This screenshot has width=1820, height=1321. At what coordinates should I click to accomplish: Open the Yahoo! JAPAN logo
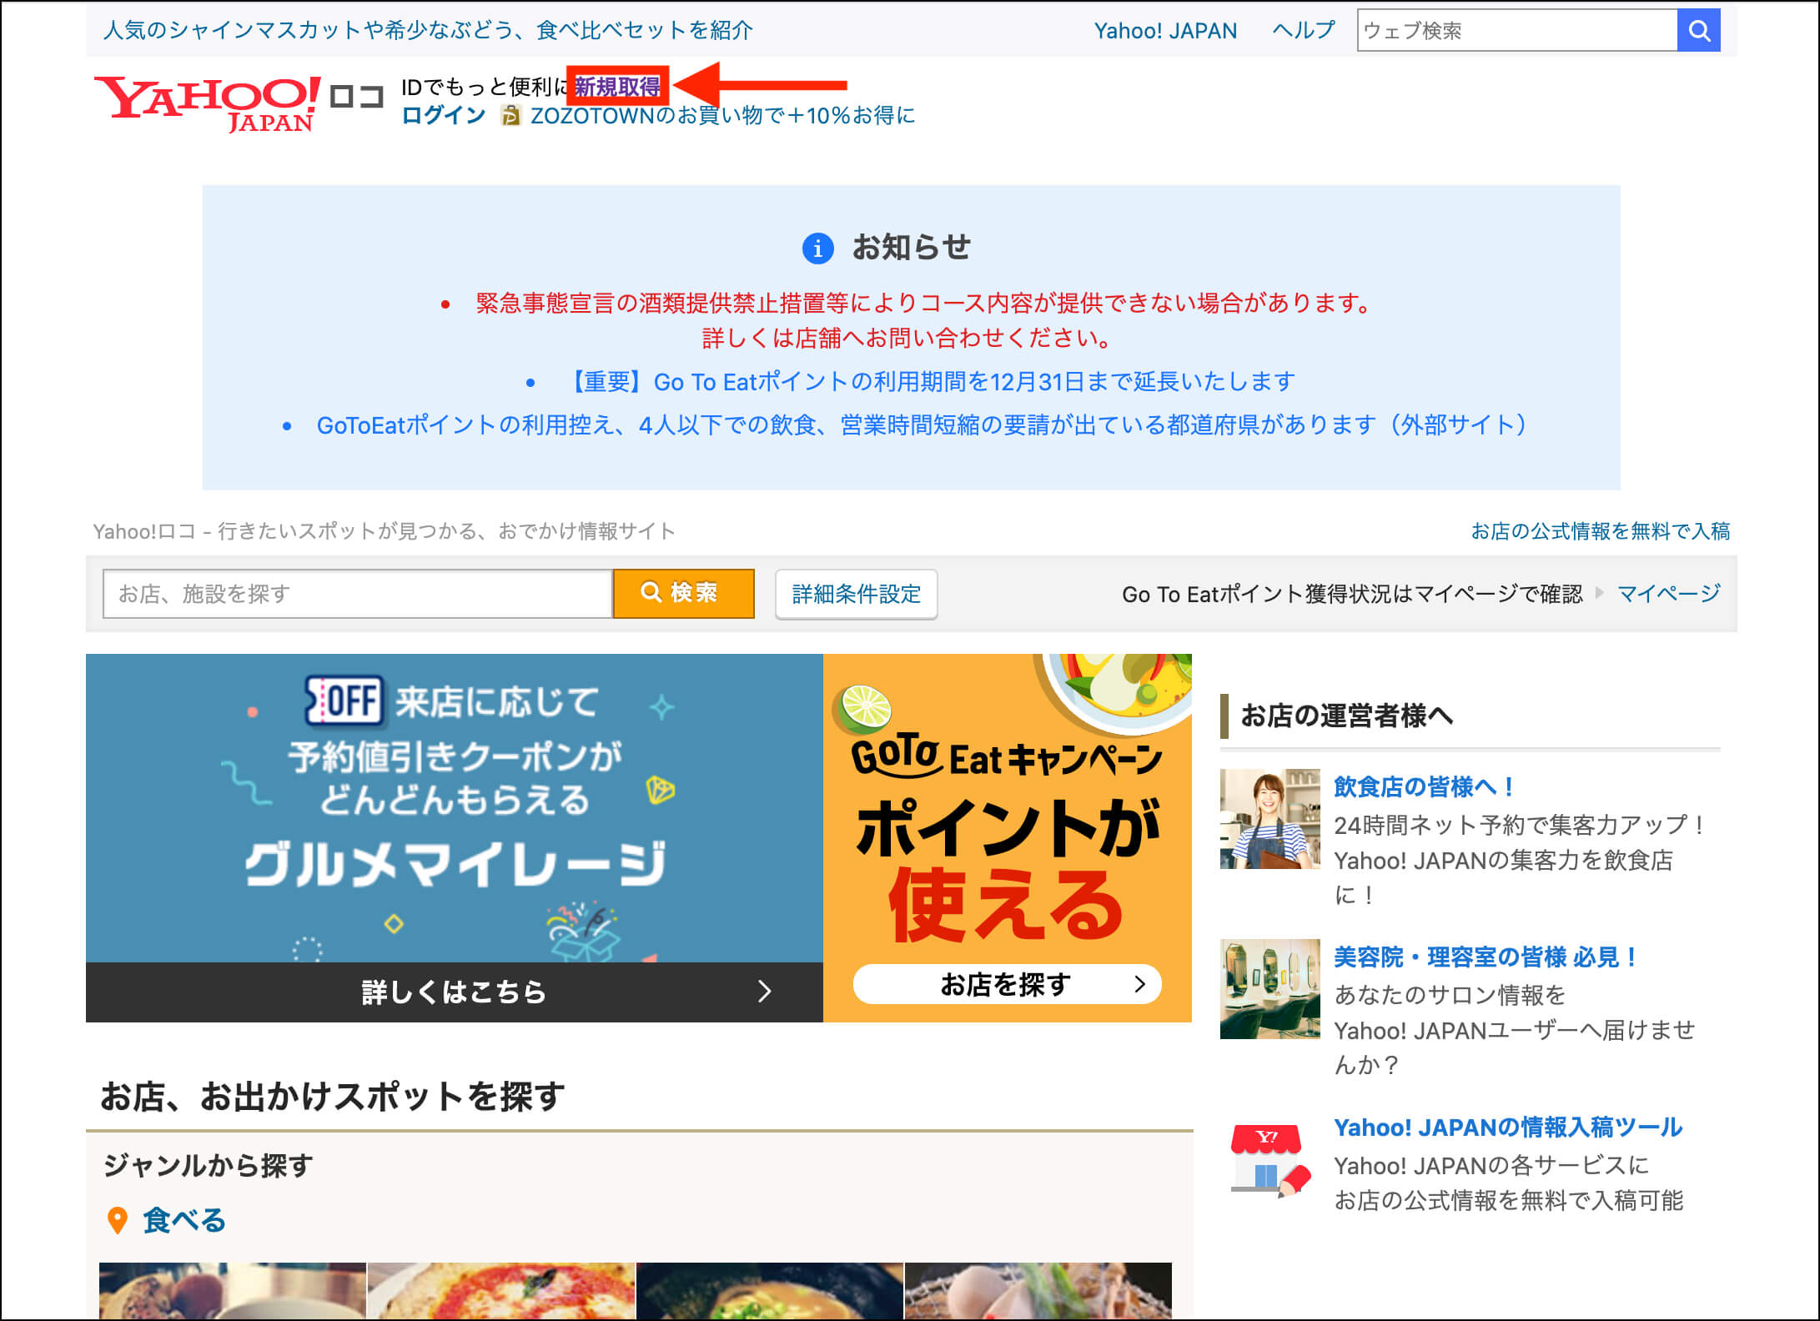pos(207,103)
